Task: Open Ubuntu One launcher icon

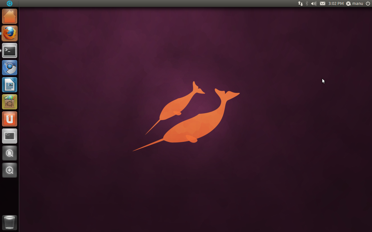Action: tap(10, 119)
